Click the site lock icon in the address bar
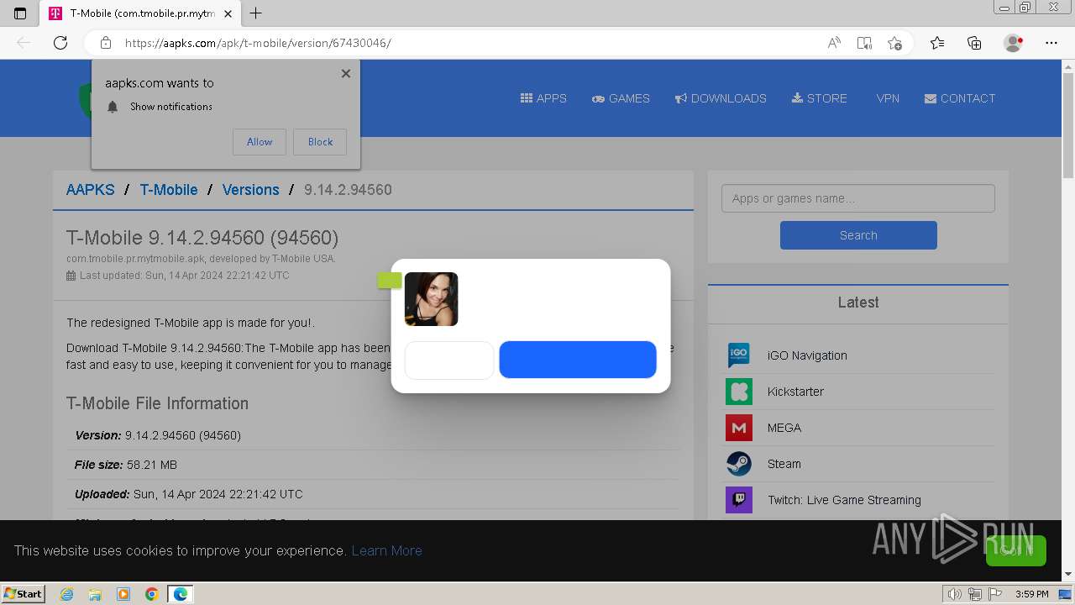The image size is (1075, 605). tap(106, 43)
